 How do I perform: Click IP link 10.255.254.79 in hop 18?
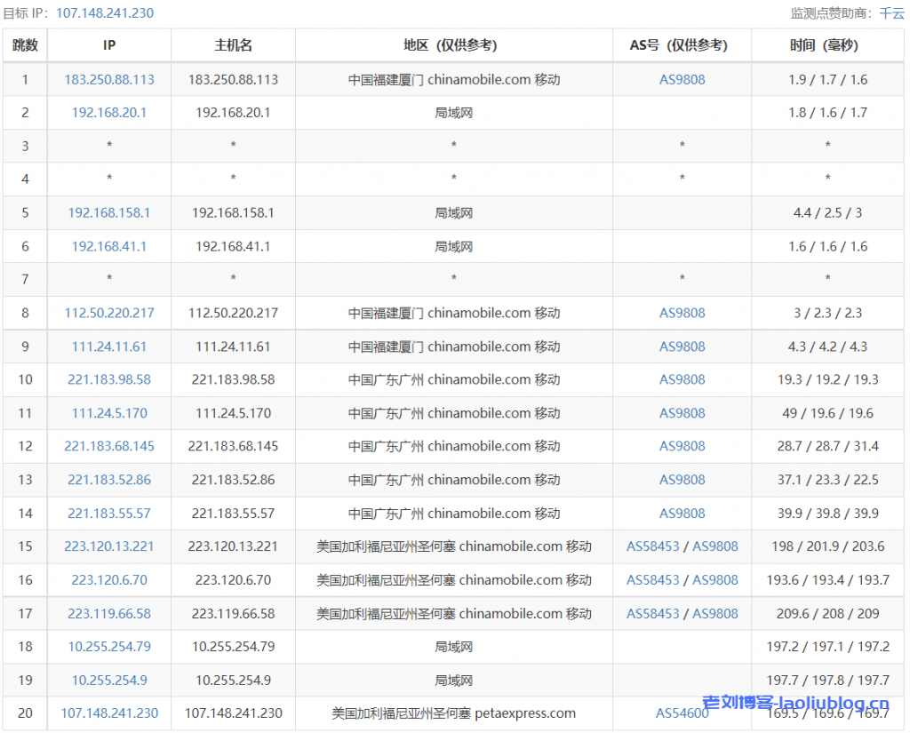(x=109, y=647)
